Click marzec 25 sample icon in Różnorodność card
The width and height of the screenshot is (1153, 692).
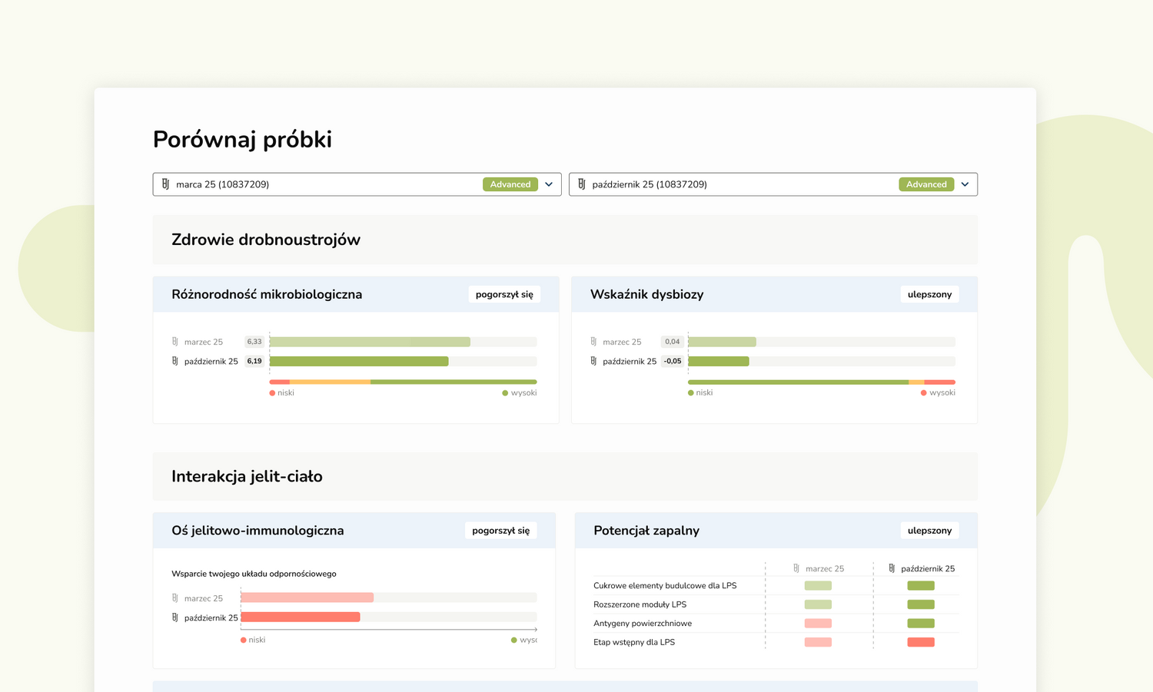coord(175,342)
